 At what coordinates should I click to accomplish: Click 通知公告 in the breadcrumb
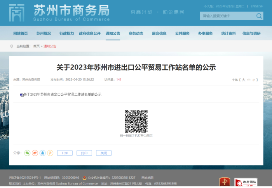coord(50,46)
